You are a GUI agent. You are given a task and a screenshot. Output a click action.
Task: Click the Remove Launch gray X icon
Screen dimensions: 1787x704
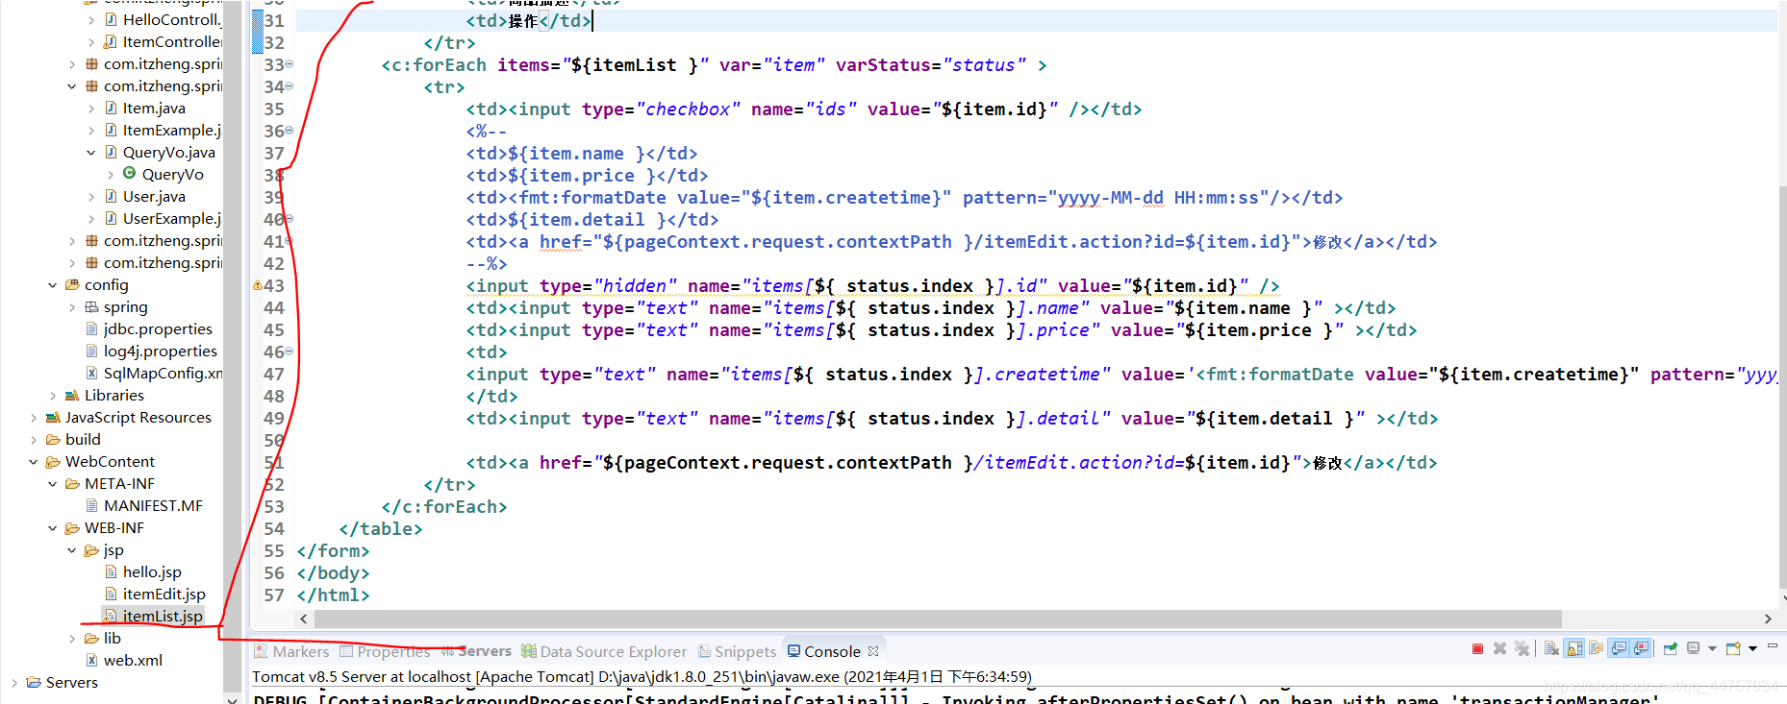(1499, 648)
